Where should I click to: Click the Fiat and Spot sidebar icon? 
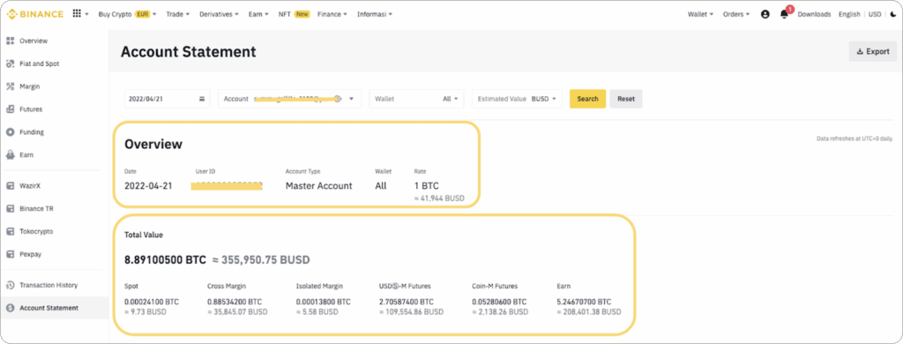[10, 64]
